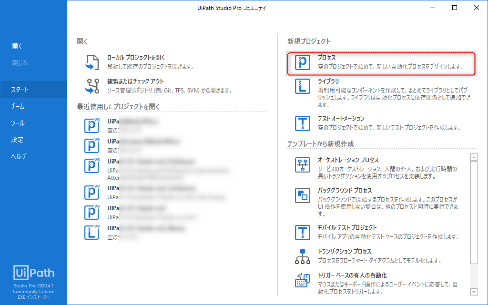Choose the トランザクション プロセス template title
The width and height of the screenshot is (488, 305).
pos(344,252)
